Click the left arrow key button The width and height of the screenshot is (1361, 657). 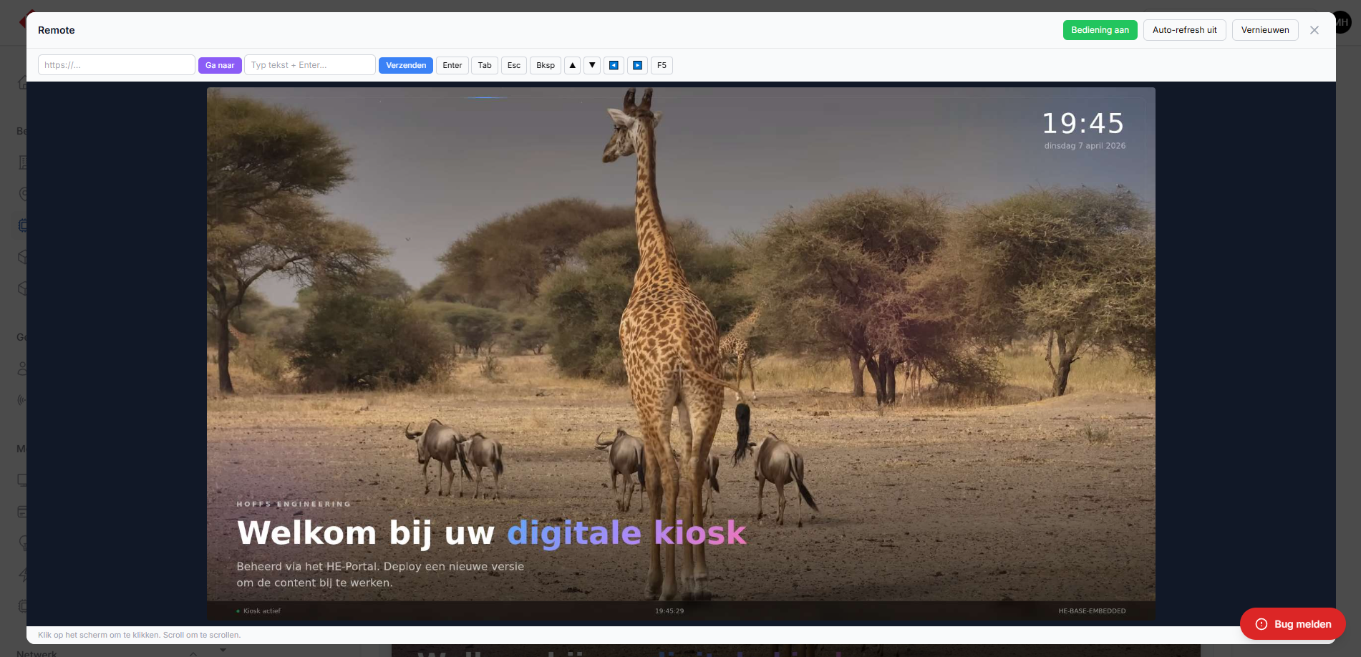point(614,65)
